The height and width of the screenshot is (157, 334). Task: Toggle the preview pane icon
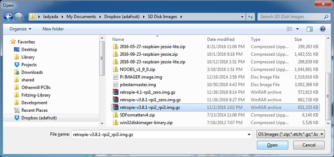309,29
